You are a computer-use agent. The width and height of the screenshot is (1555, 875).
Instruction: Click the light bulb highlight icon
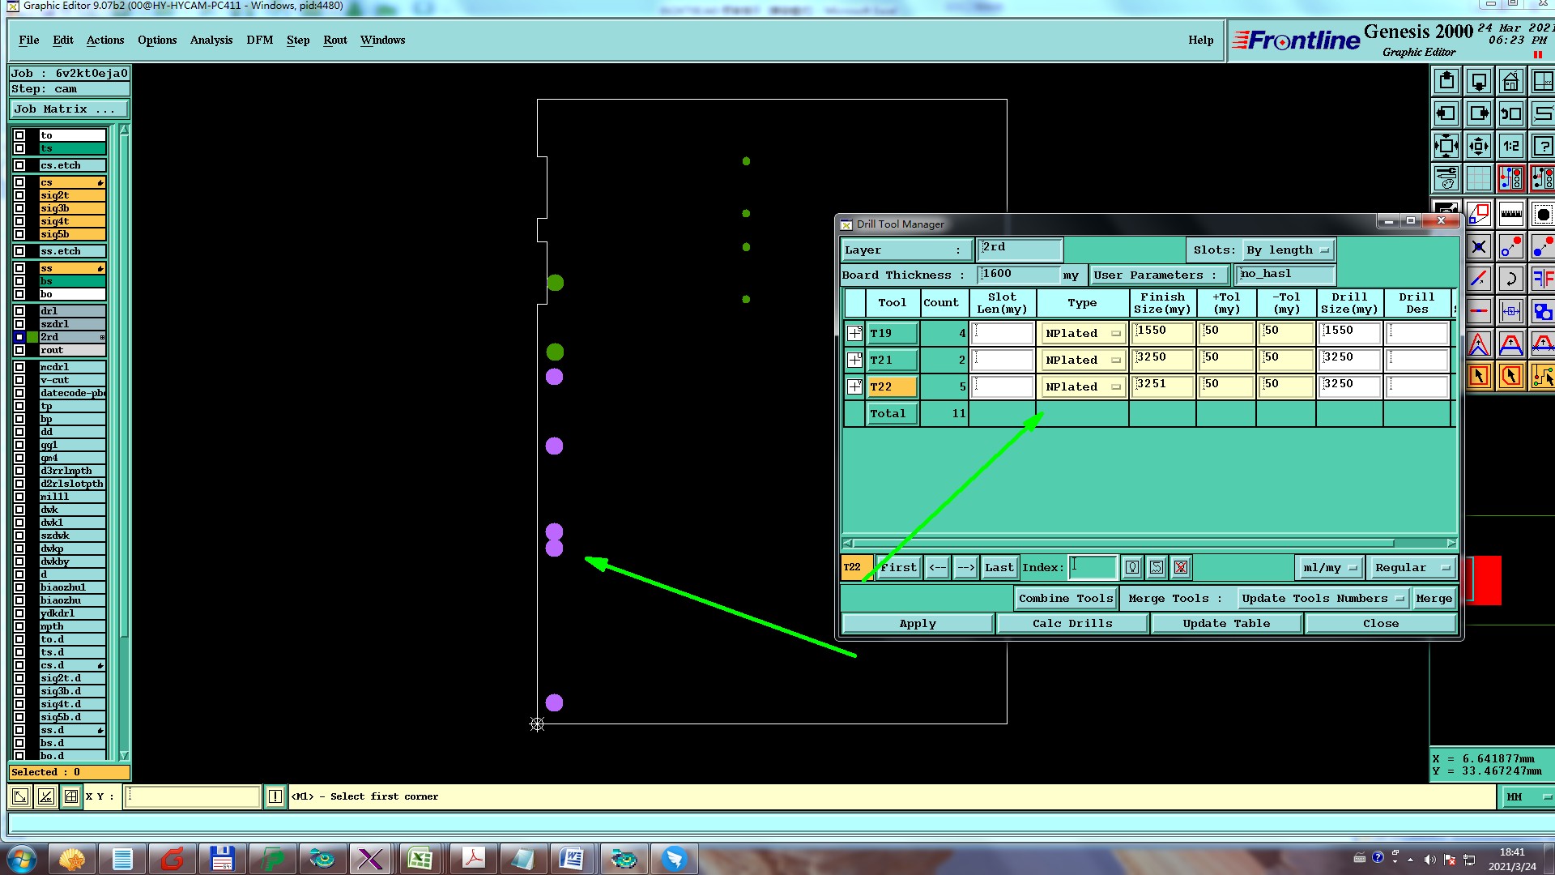(x=1132, y=567)
